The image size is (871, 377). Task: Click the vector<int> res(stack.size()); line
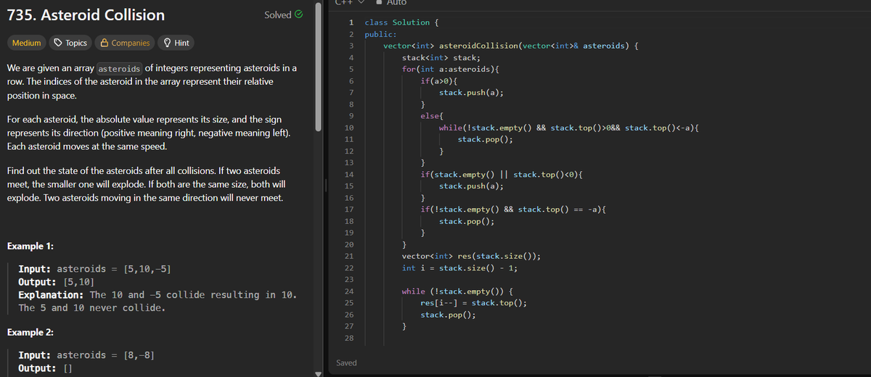point(472,256)
